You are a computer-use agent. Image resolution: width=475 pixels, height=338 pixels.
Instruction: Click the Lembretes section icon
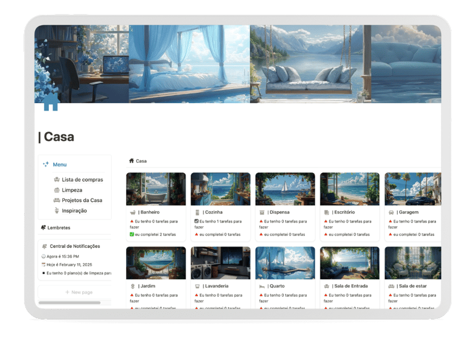tap(43, 227)
